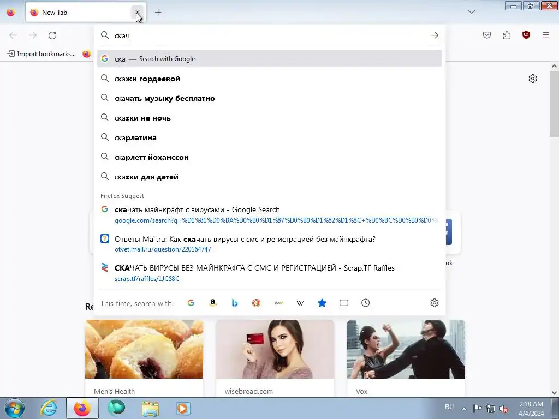Viewport: 559px width, 419px height.
Task: Open search settings gear in dropdown
Action: 434,303
